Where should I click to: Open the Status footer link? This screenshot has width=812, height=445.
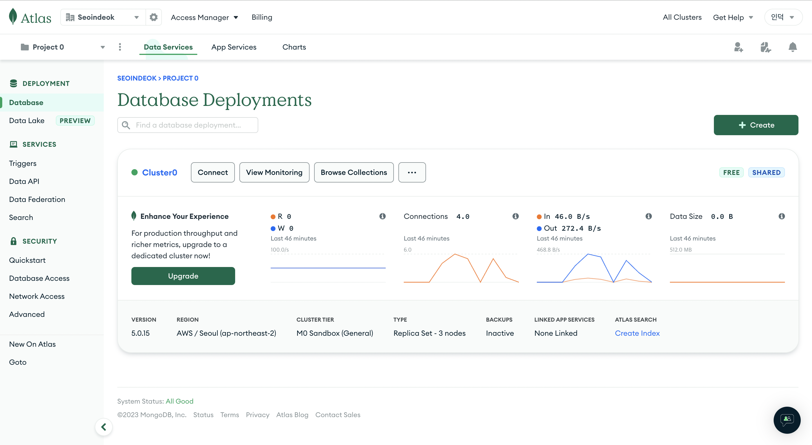point(203,415)
